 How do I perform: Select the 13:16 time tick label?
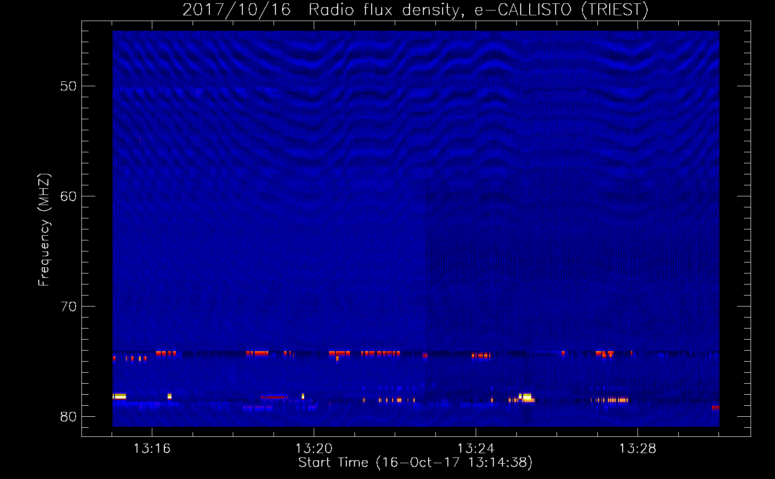click(152, 448)
